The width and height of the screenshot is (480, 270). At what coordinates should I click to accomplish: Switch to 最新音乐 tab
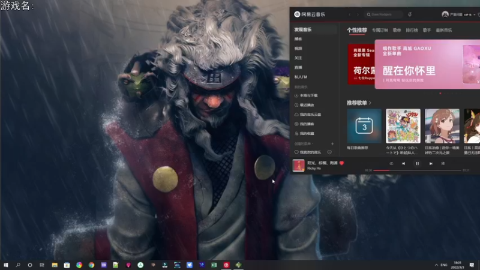444,30
